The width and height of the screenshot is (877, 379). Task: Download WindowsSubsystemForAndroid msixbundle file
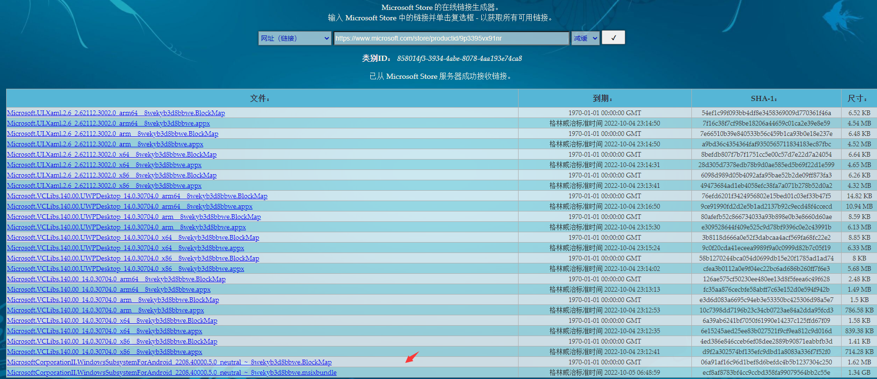pyautogui.click(x=171, y=372)
